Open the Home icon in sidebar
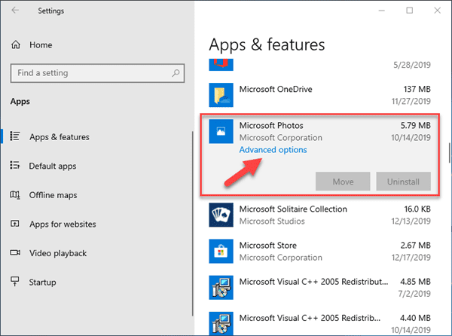Image resolution: width=452 pixels, height=336 pixels. coord(16,45)
